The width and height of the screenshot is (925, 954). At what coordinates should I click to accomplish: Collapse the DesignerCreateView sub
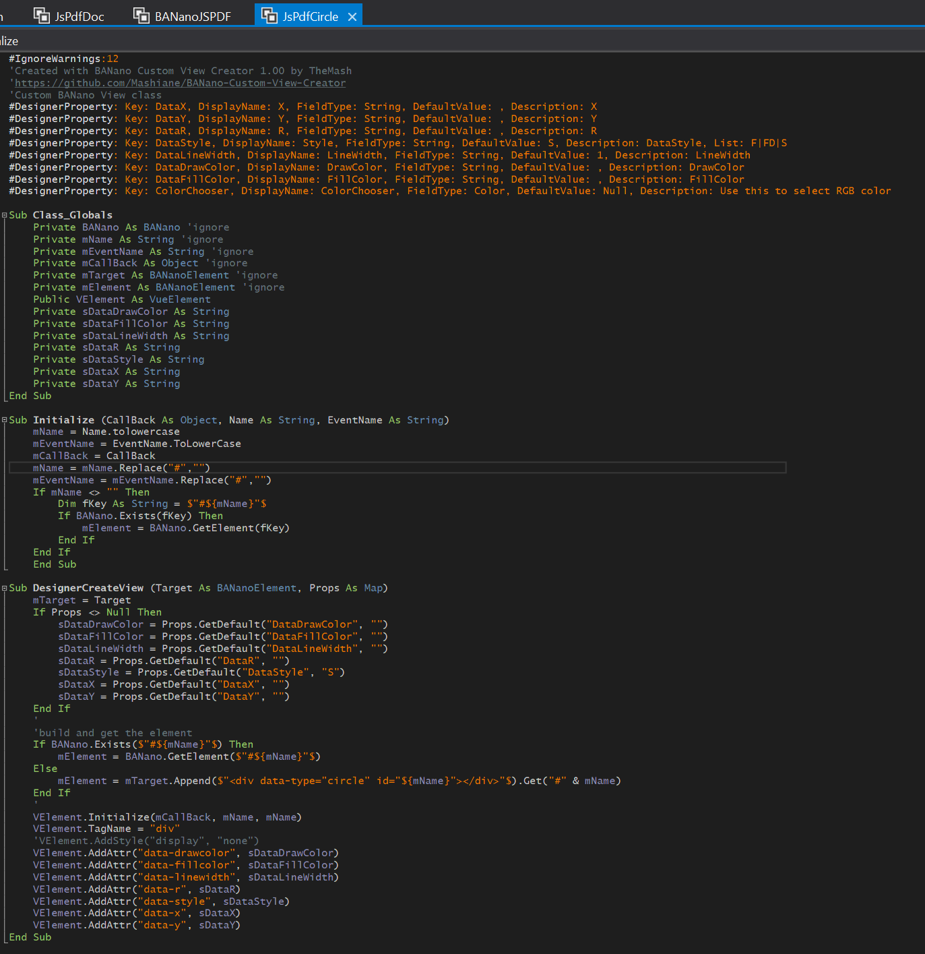pos(5,589)
